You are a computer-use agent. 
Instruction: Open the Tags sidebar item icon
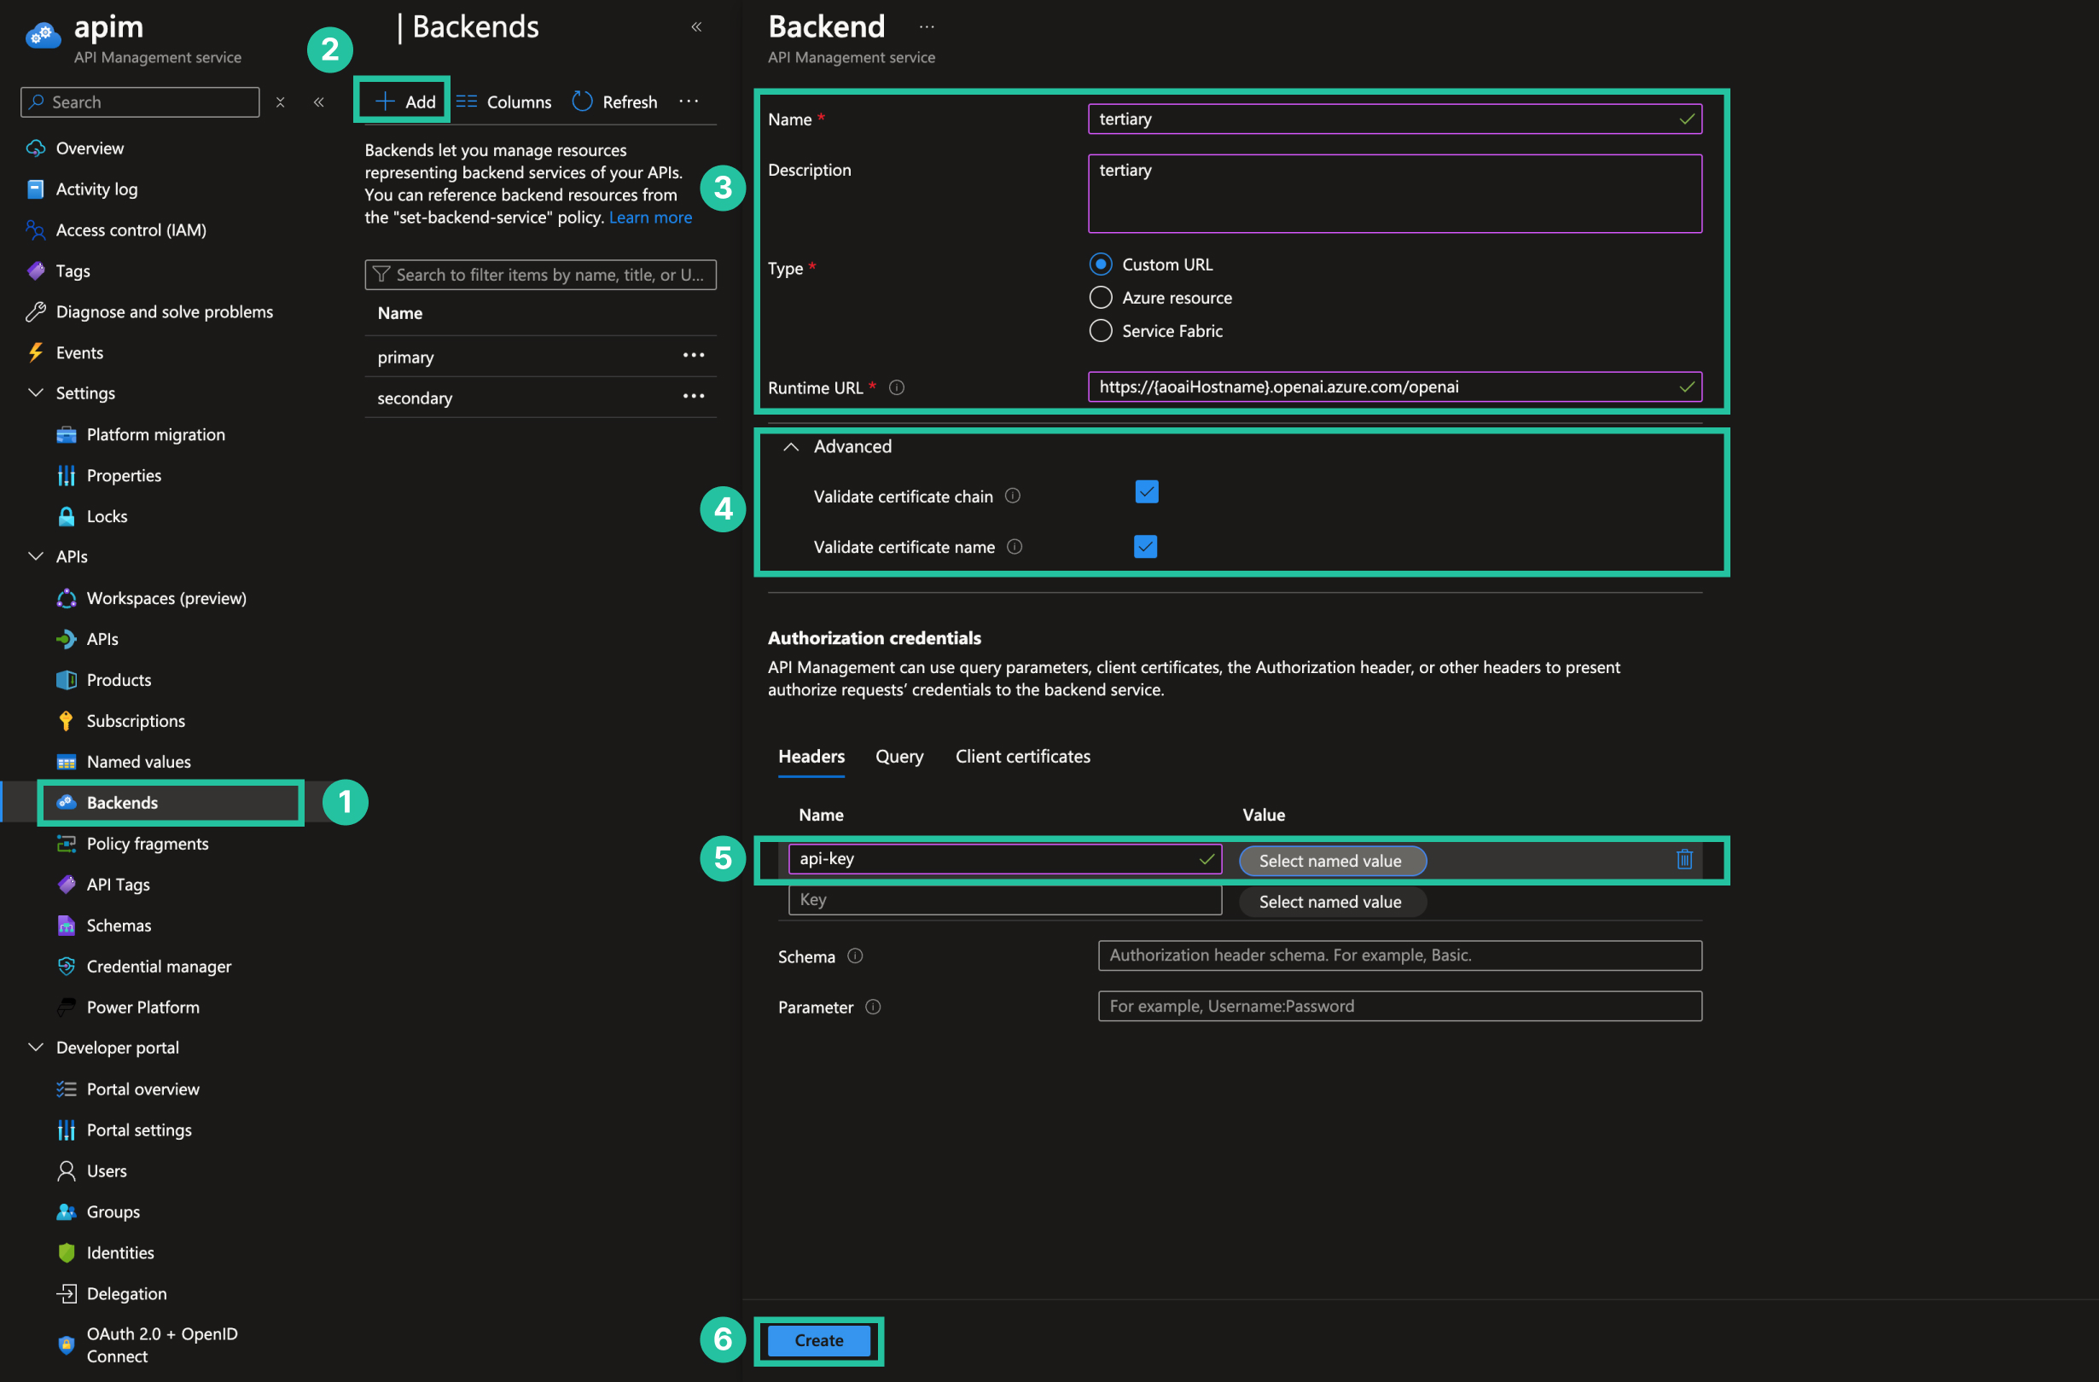[x=35, y=270]
